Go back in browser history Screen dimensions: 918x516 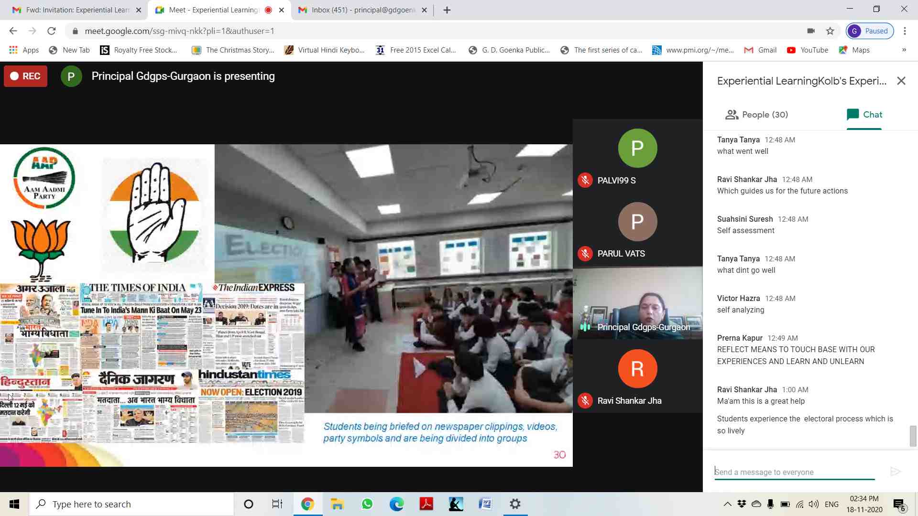(x=13, y=31)
